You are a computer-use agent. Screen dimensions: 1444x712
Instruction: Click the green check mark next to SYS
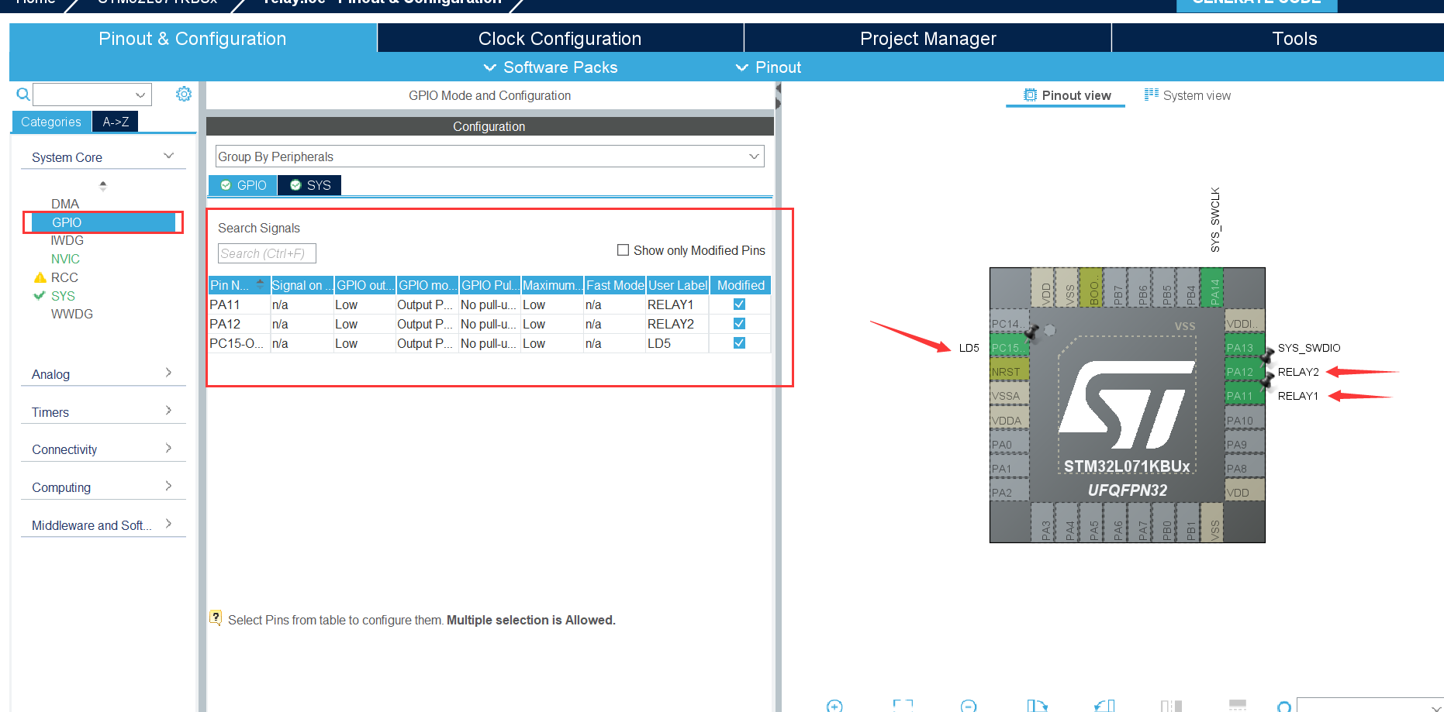click(x=40, y=295)
